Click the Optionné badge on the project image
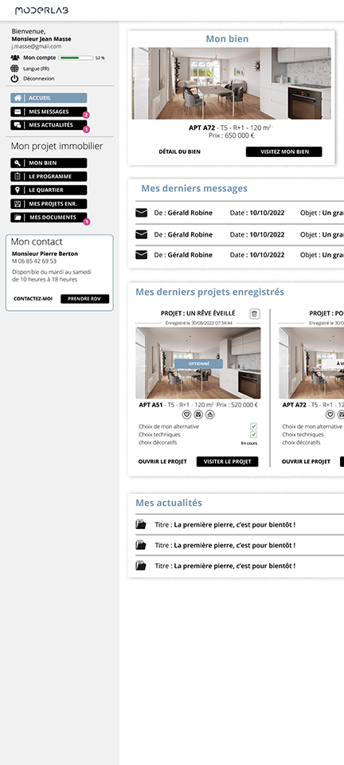Screen dimensions: 344x765 198,364
